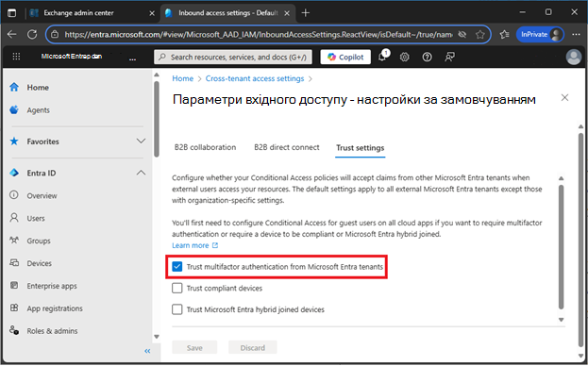Click the Favorites star icon in sidebar

[x=14, y=141]
